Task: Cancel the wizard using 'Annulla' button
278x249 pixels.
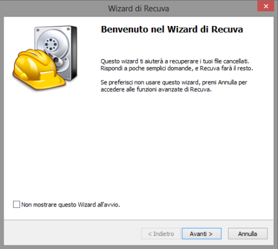Action: point(248,234)
